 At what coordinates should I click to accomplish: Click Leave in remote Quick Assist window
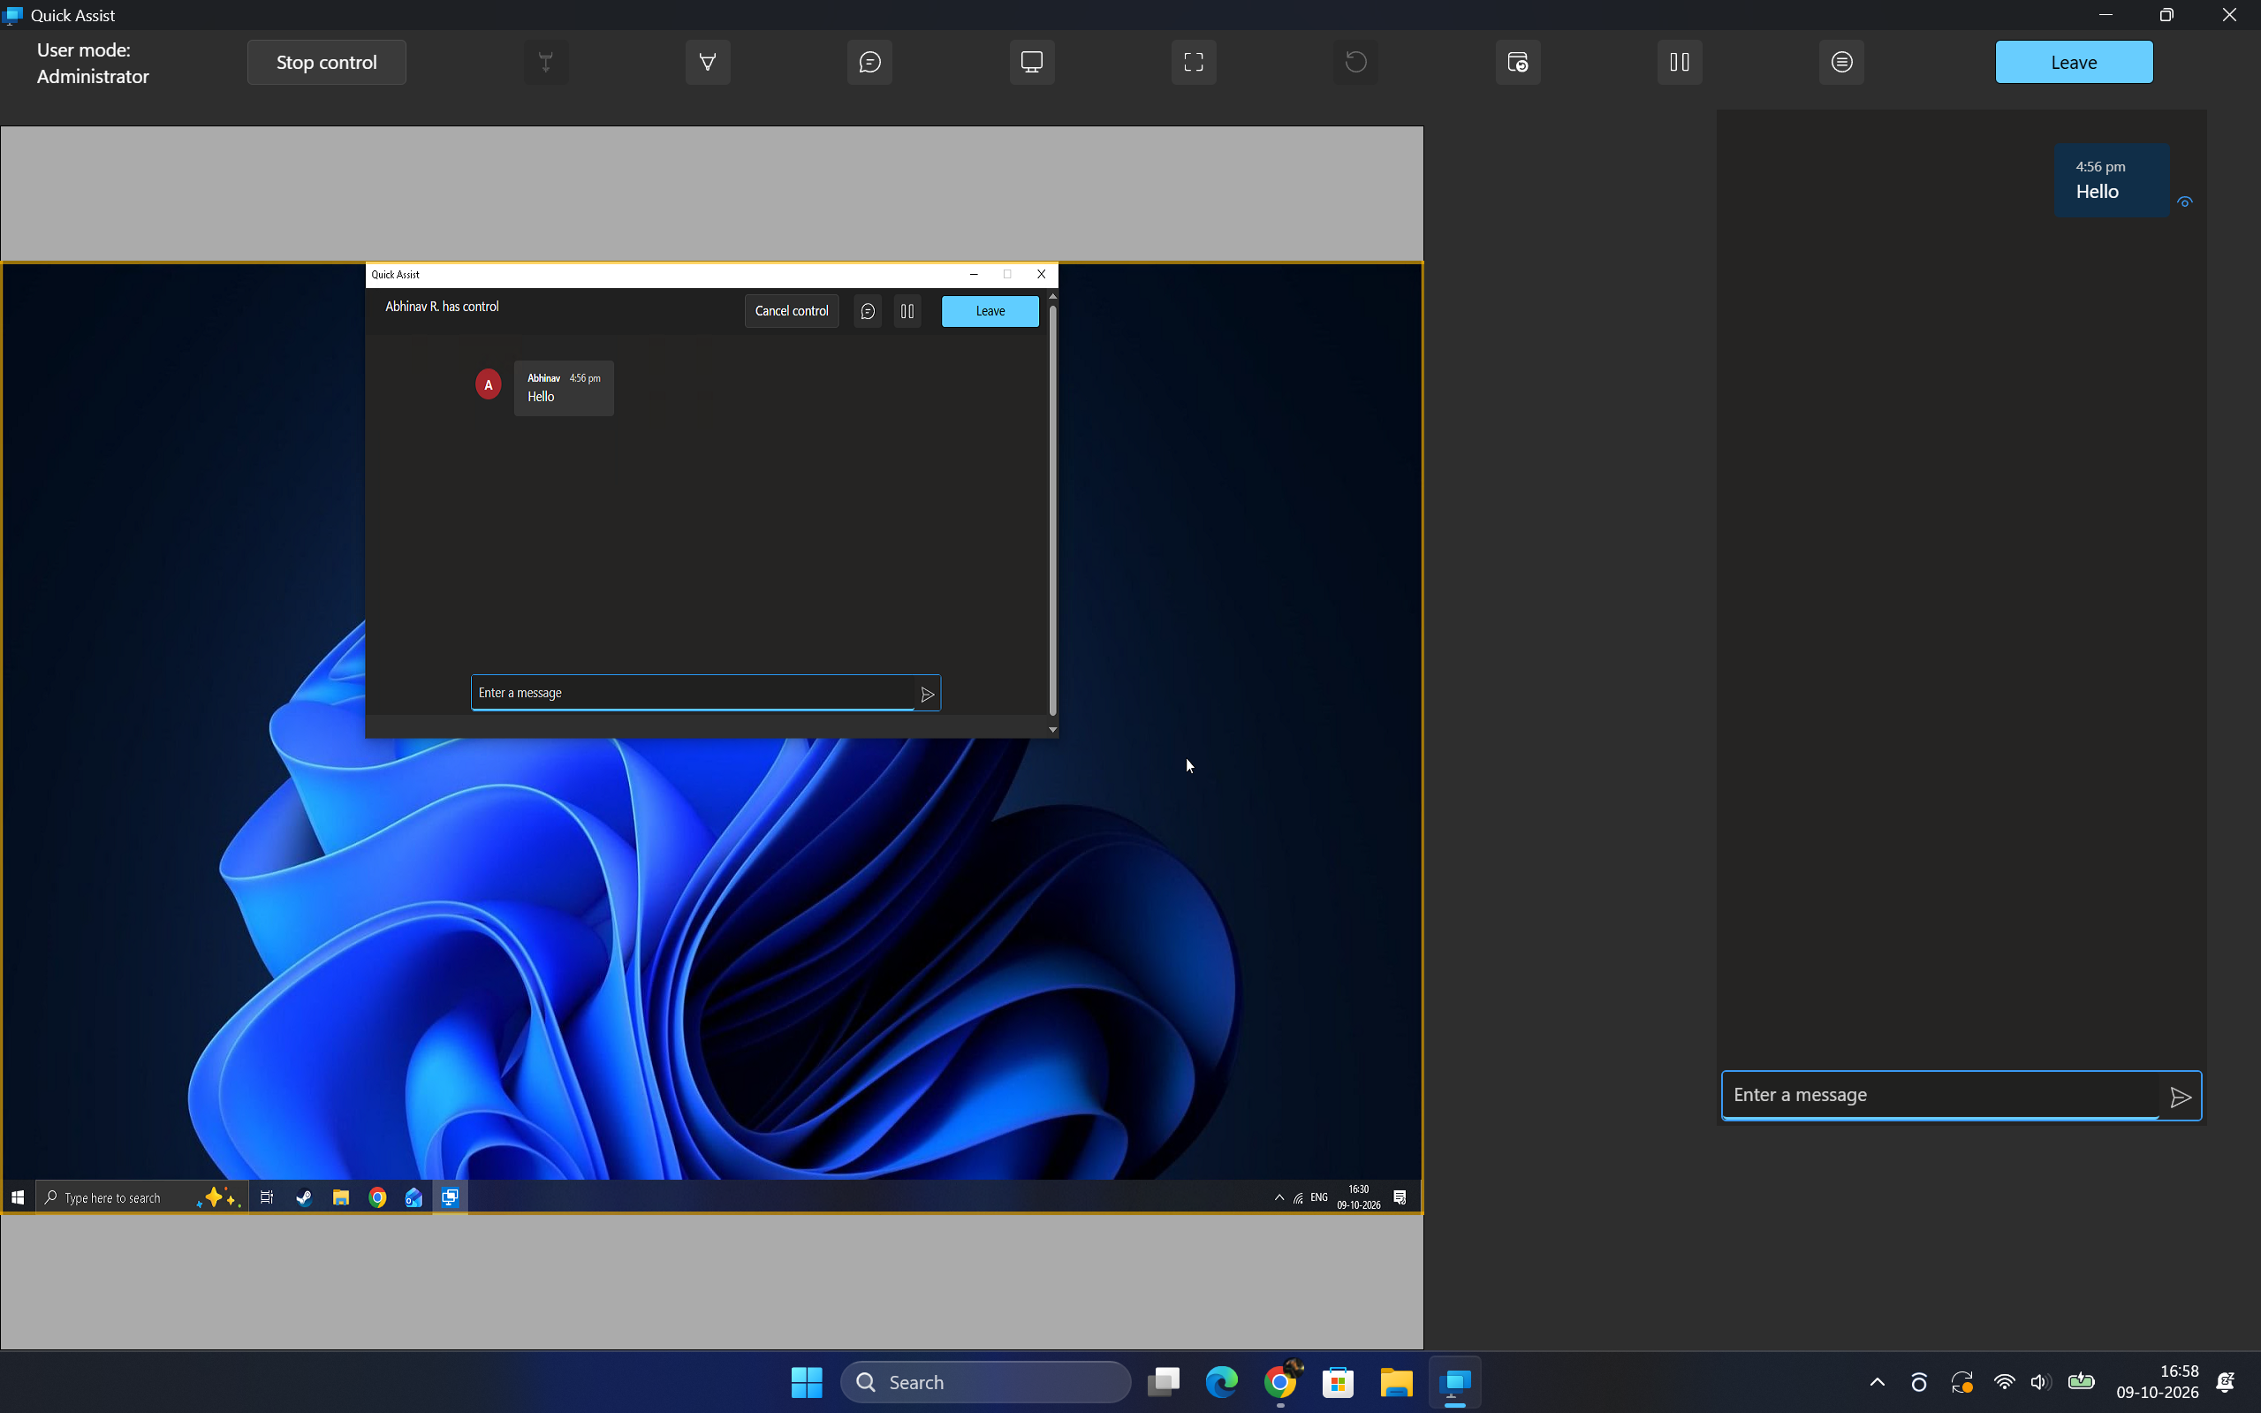point(990,311)
